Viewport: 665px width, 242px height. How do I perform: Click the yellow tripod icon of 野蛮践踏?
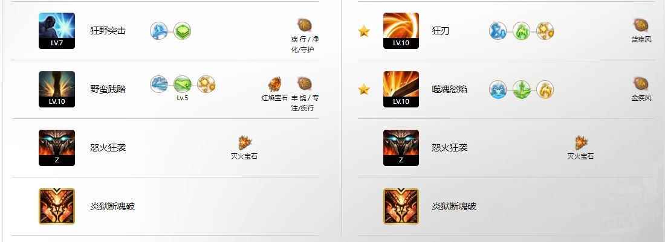[207, 84]
